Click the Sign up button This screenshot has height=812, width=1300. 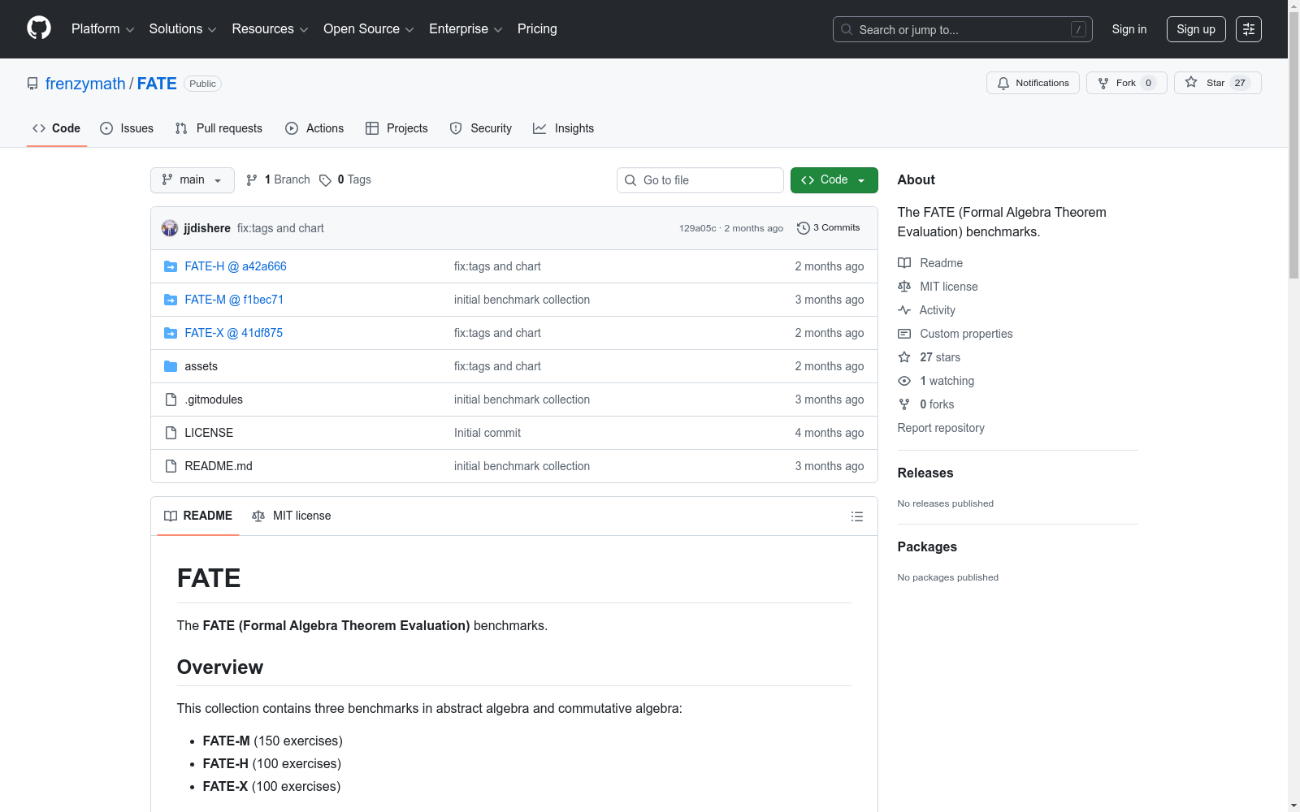(x=1195, y=29)
